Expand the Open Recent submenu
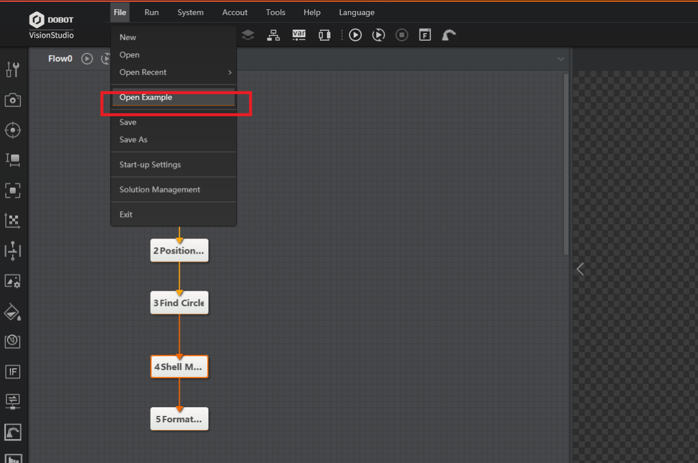The width and height of the screenshot is (698, 463). click(174, 72)
